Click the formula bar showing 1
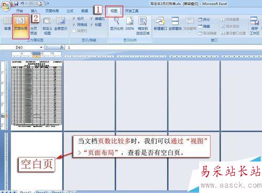Viewport: 262px width, 193px height. coord(164,47)
